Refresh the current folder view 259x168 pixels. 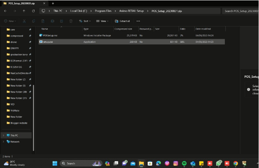pyautogui.click(x=33, y=11)
